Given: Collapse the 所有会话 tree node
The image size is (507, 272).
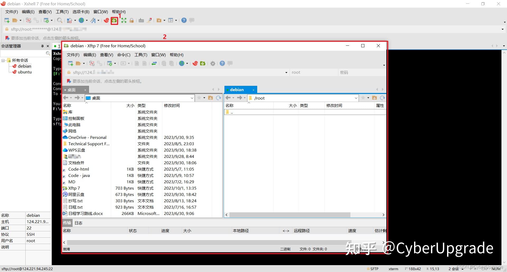Looking at the screenshot, I should click(x=3, y=60).
